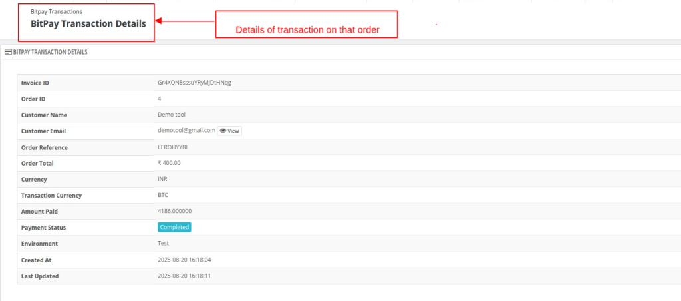Click the credit card icon in panel header
Viewport: 681px width, 301px height.
tap(8, 52)
